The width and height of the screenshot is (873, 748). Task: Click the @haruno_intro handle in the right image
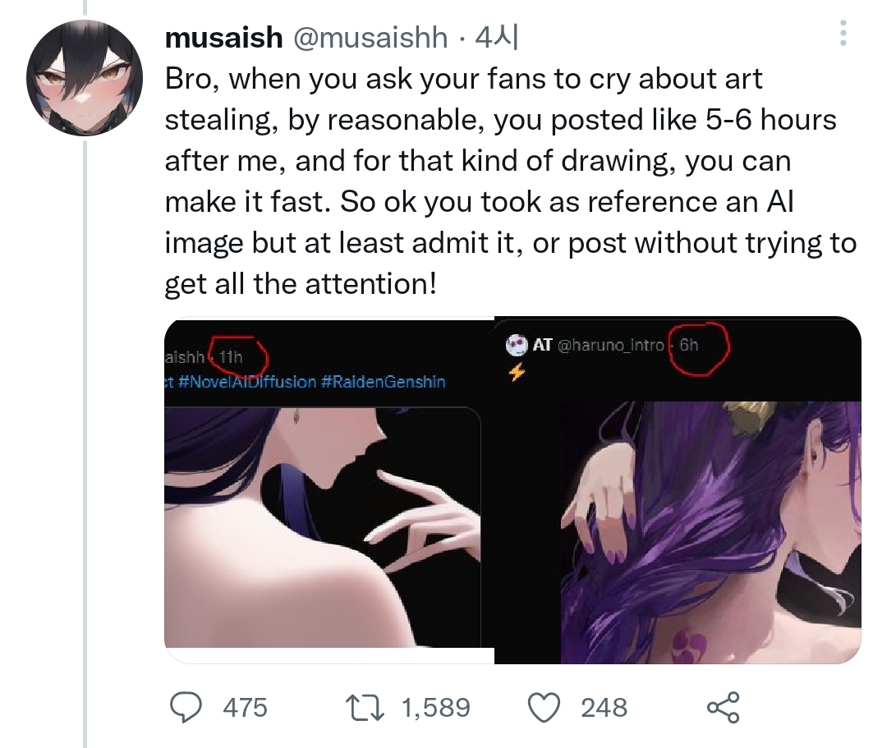pos(610,346)
